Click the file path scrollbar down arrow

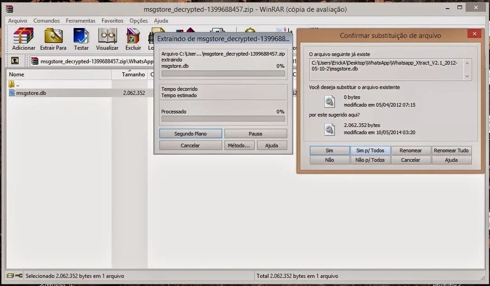coord(467,76)
